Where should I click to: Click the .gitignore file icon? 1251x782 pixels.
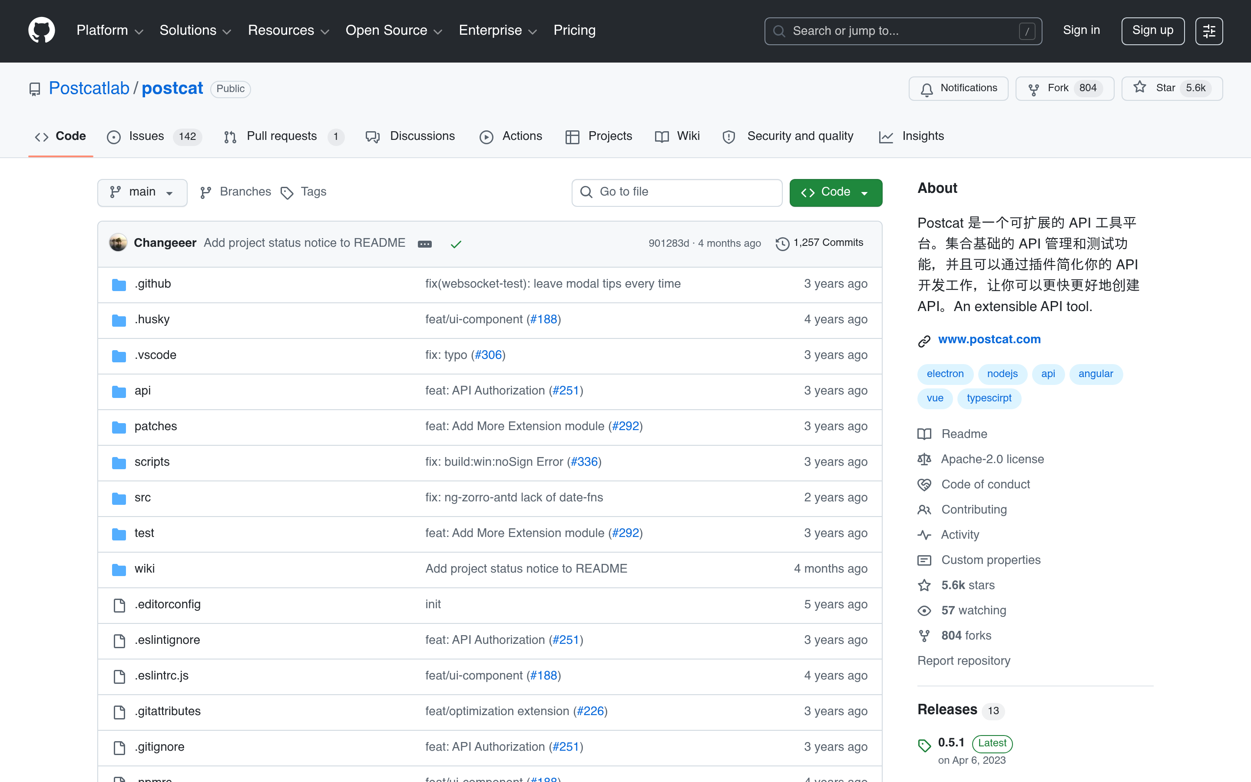pyautogui.click(x=119, y=747)
